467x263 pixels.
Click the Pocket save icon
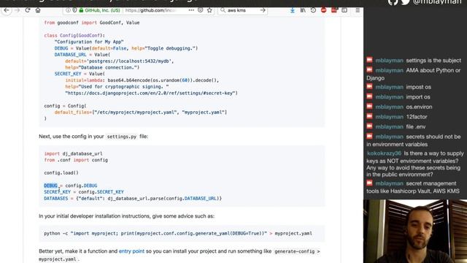point(201,10)
